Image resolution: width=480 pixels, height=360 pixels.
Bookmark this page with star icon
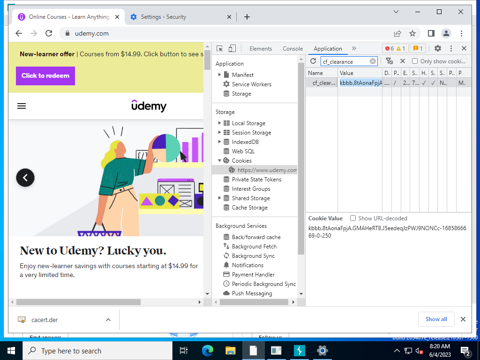[412, 33]
